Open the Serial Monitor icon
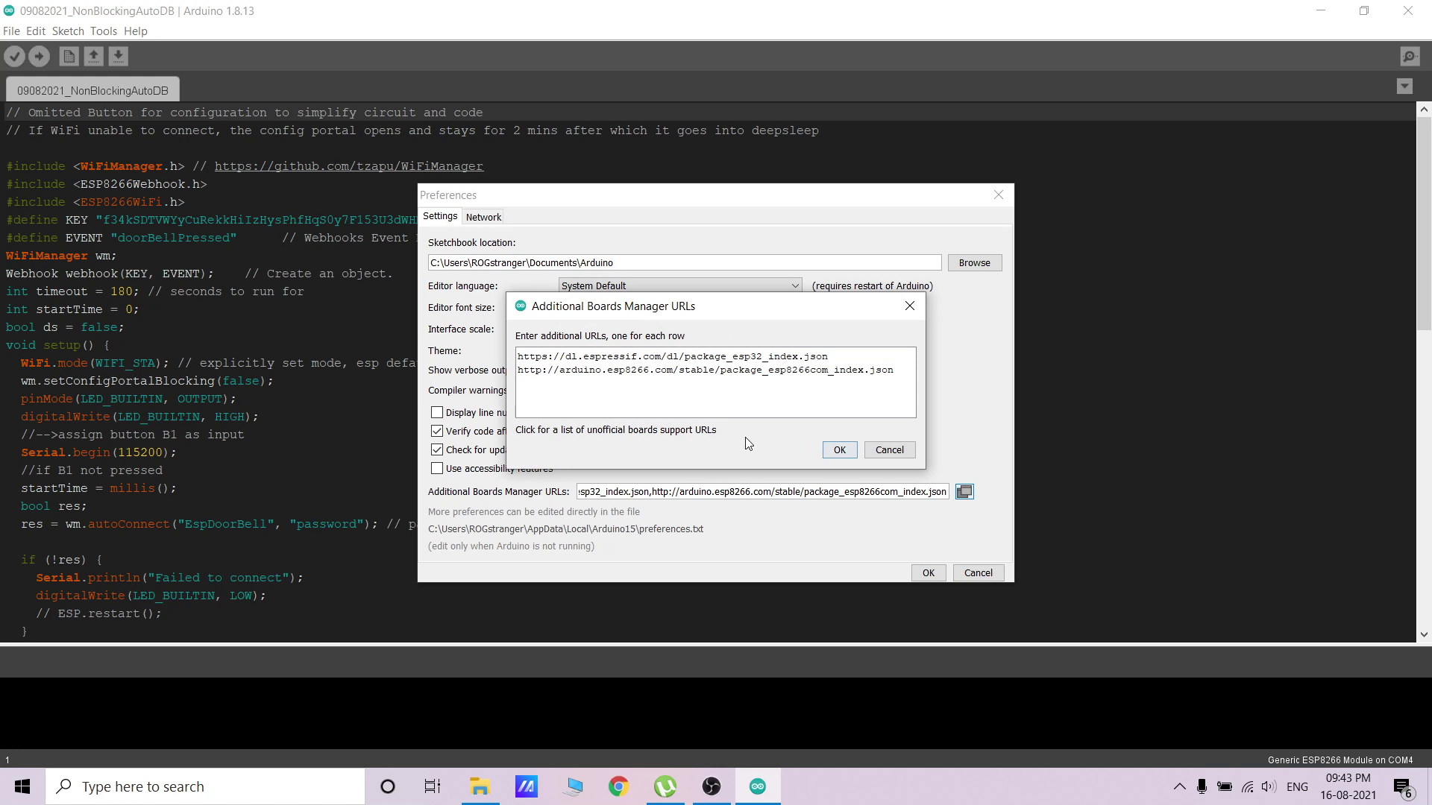This screenshot has height=805, width=1432. [x=1409, y=56]
